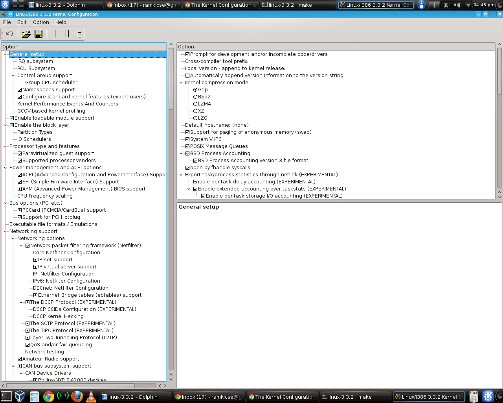The height and width of the screenshot is (403, 503).
Task: Open the File menu
Action: (7, 22)
